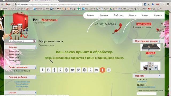Open the appliances product thumbnail
The width and height of the screenshot is (171, 96).
[150, 66]
